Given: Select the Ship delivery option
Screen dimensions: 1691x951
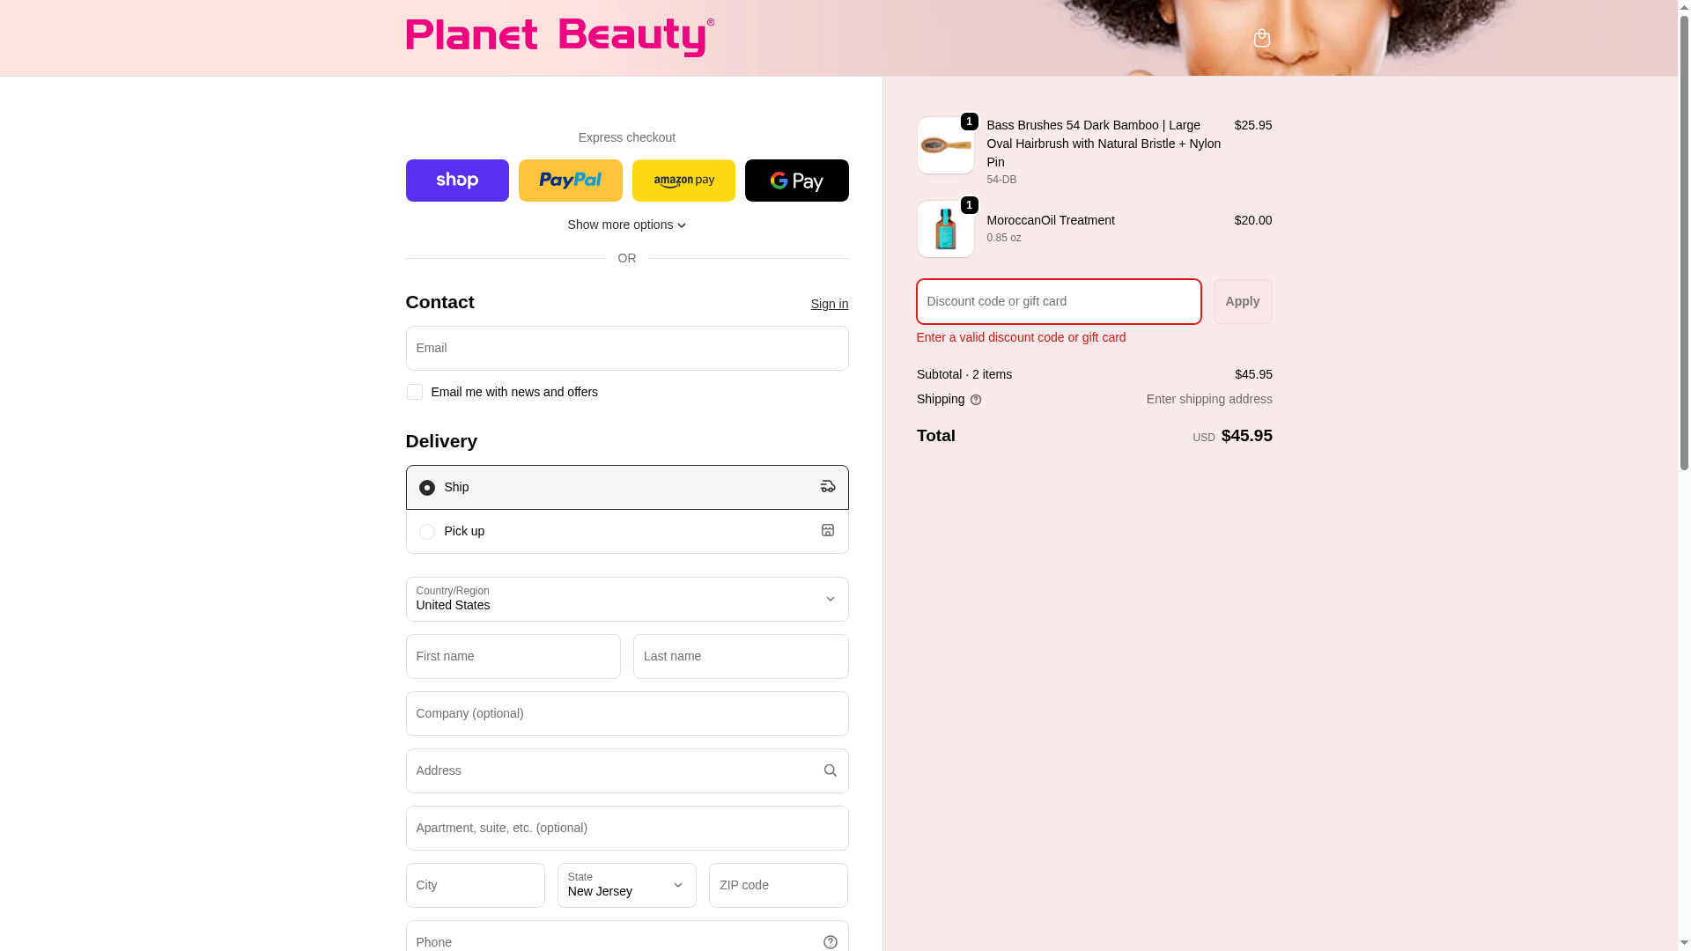Looking at the screenshot, I should (427, 488).
